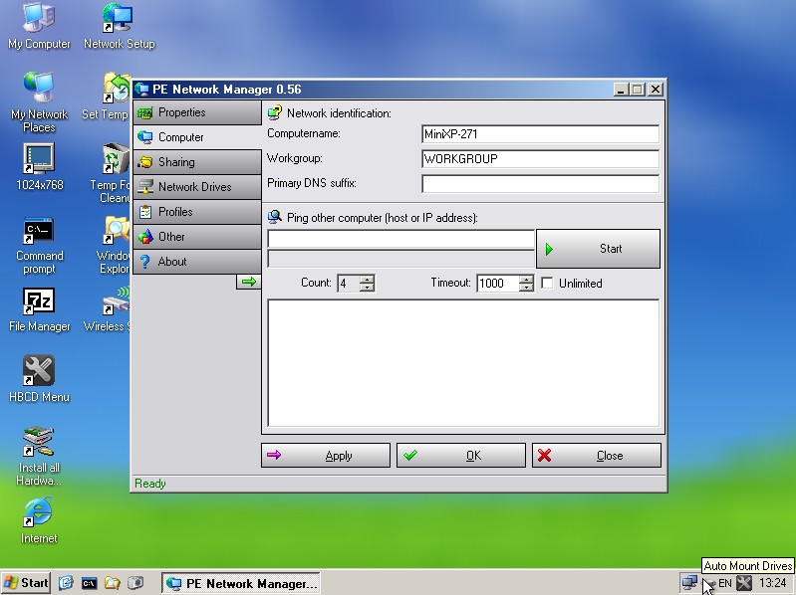Image resolution: width=796 pixels, height=595 pixels.
Task: Increase the Timeout value
Action: [526, 279]
